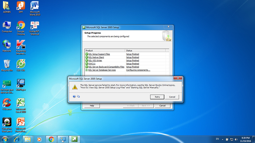This screenshot has height=143, width=255.
Task: Copy error message using copy icon
Action: click(x=78, y=96)
